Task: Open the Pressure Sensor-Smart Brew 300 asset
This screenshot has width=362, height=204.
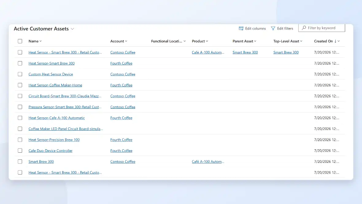Action: pos(65,107)
